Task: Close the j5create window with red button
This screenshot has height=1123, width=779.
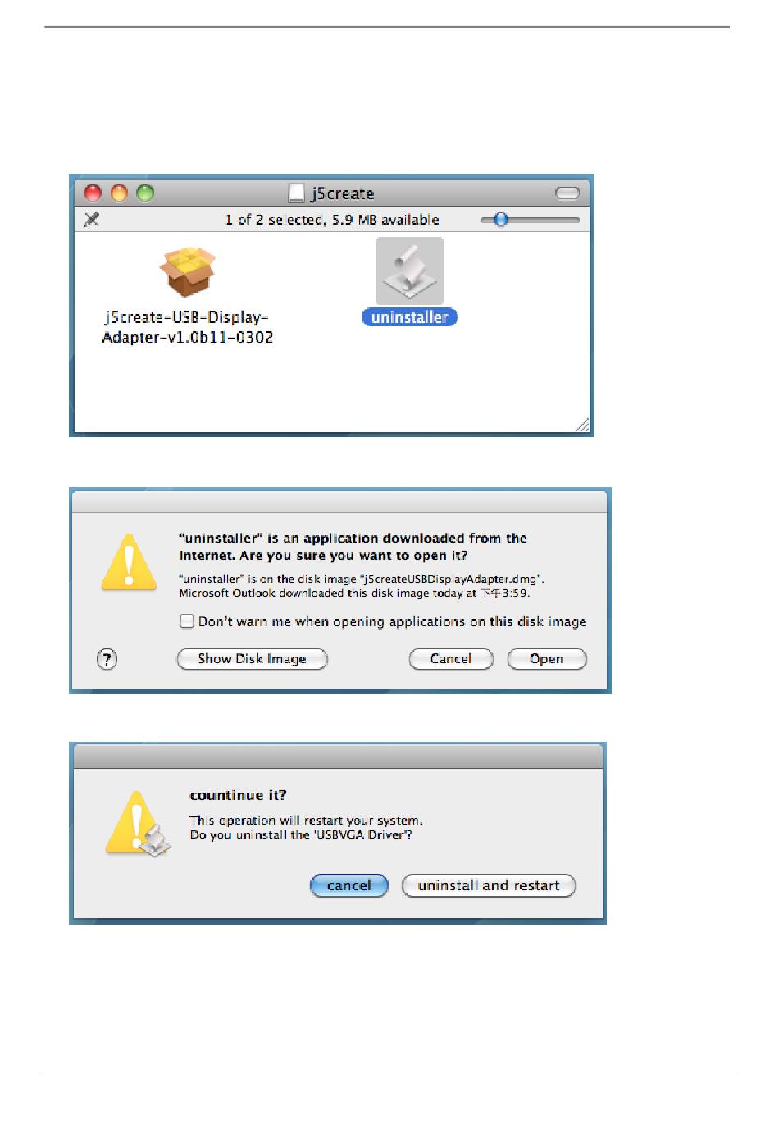Action: (93, 193)
